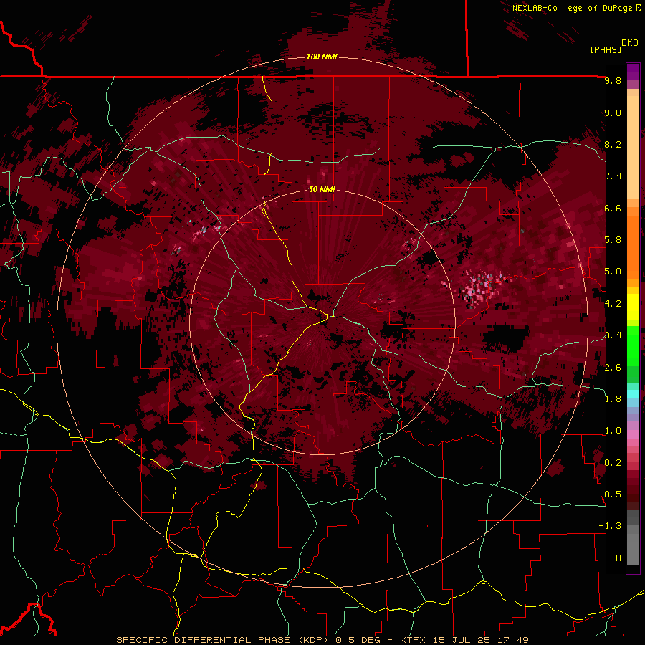Image resolution: width=645 pixels, height=645 pixels.
Task: Click the 50 NMI range ring label
Action: (x=322, y=190)
